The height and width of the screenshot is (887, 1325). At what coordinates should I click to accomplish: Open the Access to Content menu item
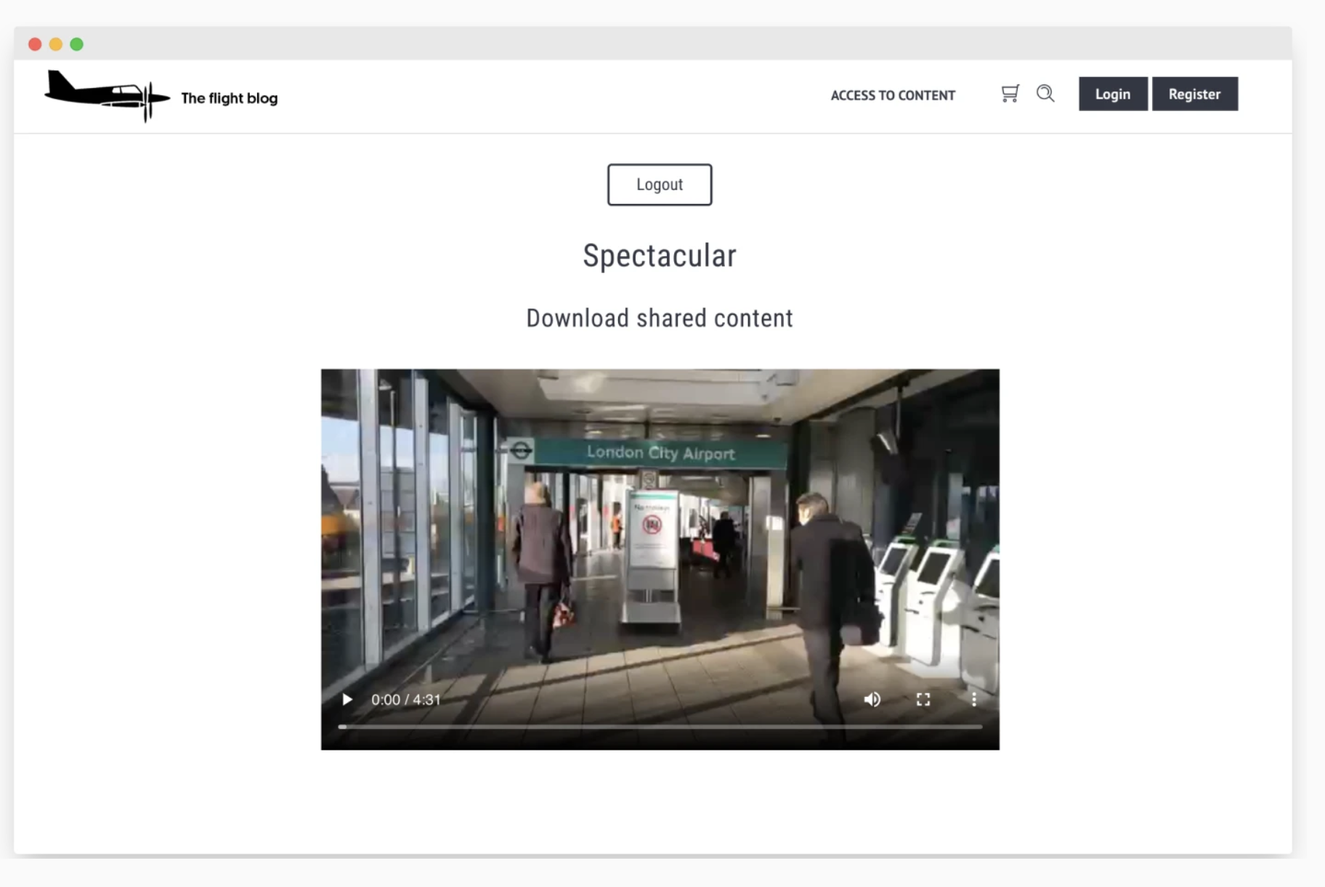coord(892,95)
